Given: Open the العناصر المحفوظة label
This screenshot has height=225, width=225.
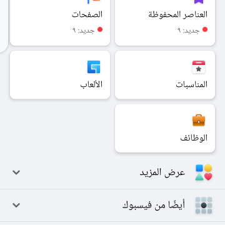Looking at the screenshot, I should [178, 14].
